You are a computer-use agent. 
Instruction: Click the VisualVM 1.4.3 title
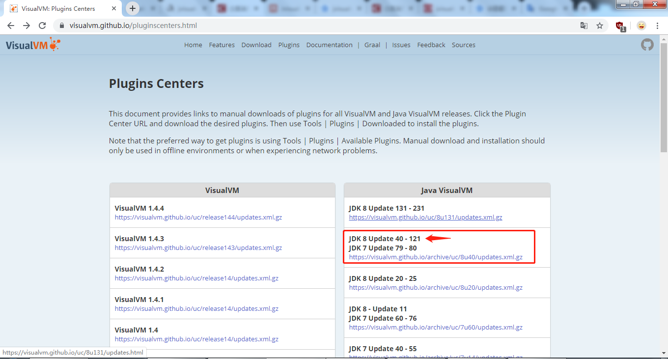coord(139,239)
